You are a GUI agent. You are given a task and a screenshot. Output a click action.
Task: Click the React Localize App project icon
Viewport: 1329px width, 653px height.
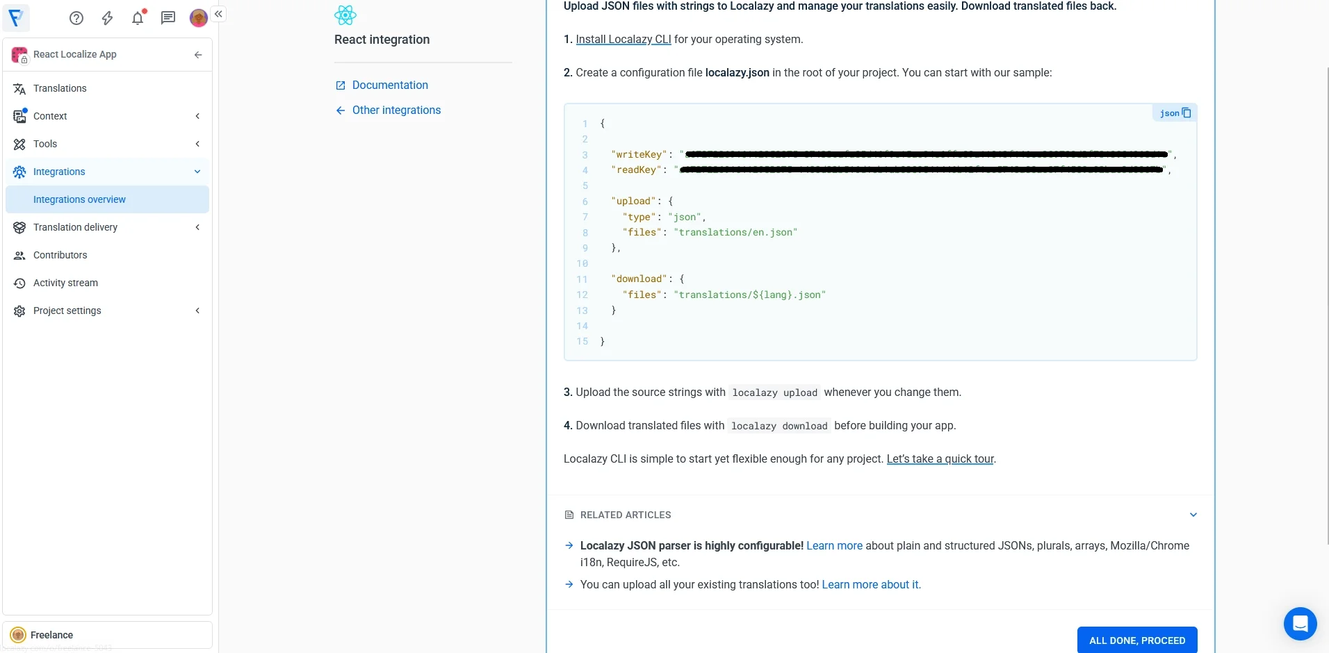pos(19,55)
